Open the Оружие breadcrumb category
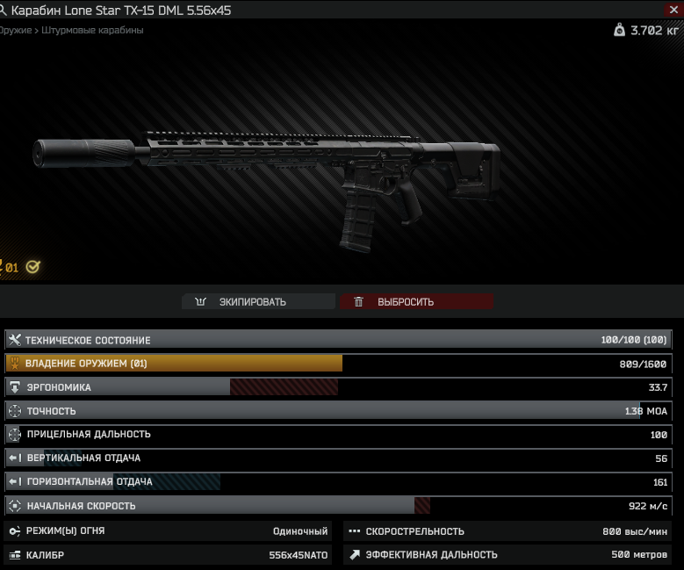The width and height of the screenshot is (684, 570). (16, 30)
